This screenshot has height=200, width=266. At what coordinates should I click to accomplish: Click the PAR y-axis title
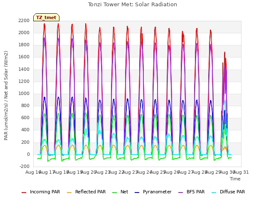click(x=6, y=95)
